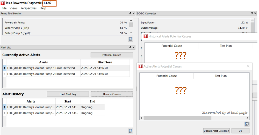The height and width of the screenshot is (135, 259).
Task: Click Alerts column header in Currently Active Alerts
Action: pyautogui.click(x=44, y=62)
